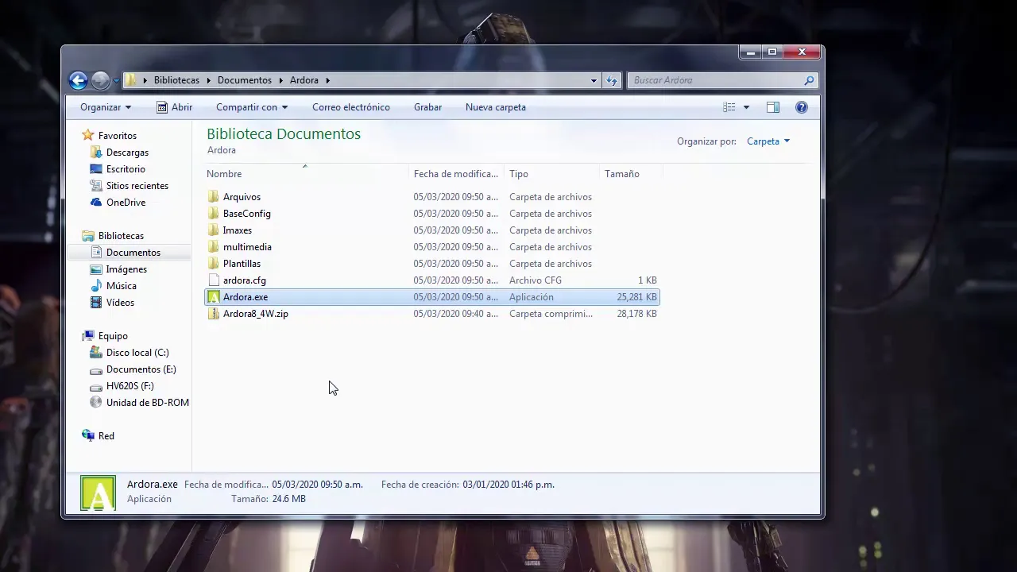
Task: Click the Help question mark icon
Action: [x=802, y=107]
